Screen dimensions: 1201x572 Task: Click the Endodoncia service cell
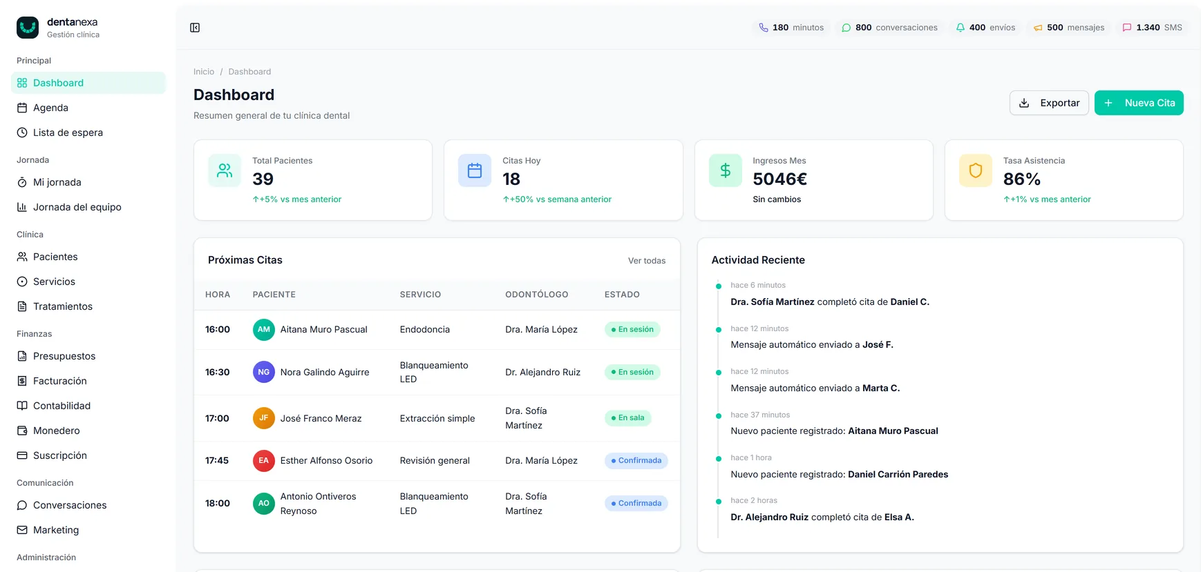coord(425,330)
